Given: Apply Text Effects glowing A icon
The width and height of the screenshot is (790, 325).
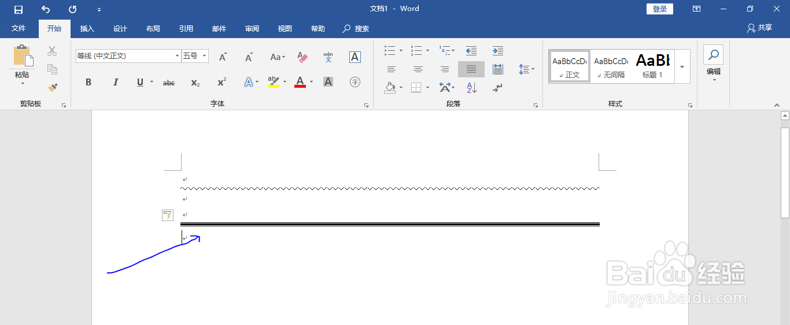Looking at the screenshot, I should [x=248, y=82].
